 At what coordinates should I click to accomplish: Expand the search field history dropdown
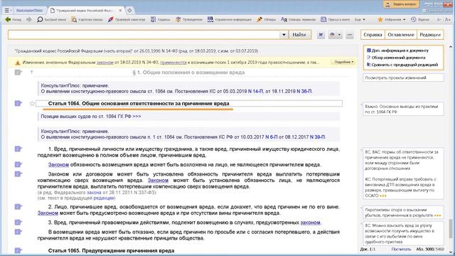[x=284, y=35]
